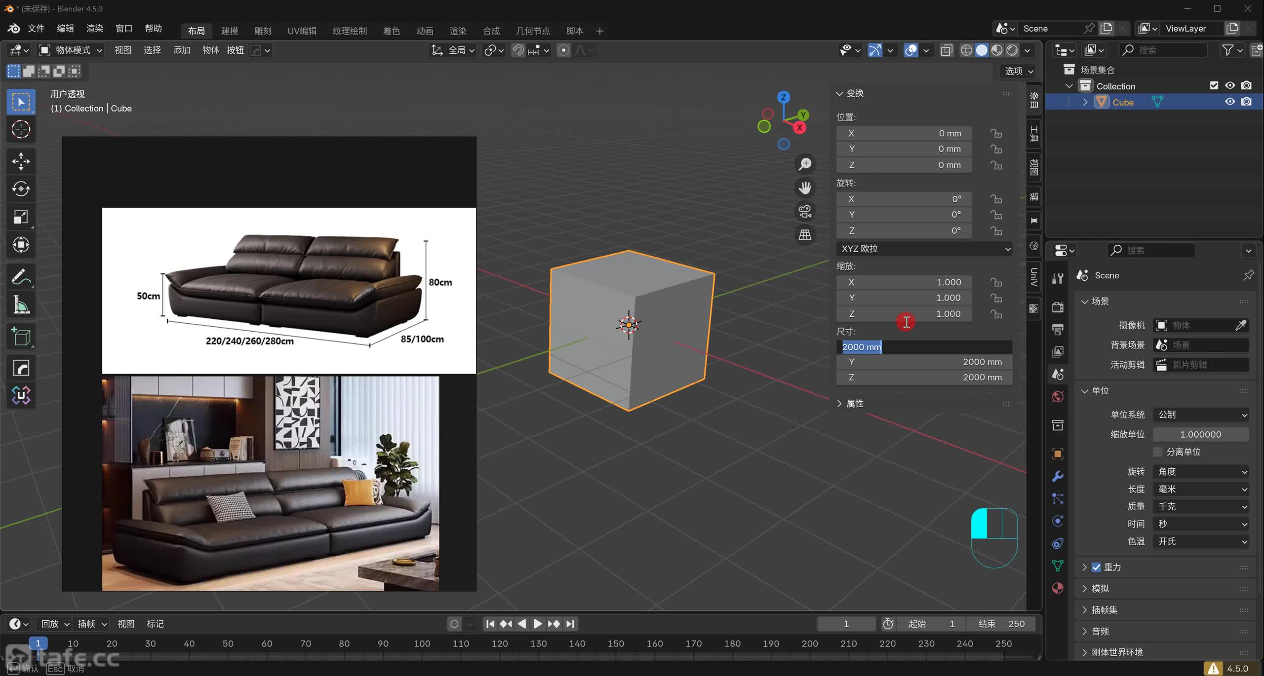Open the unit system dropdown (公制)

point(1201,415)
